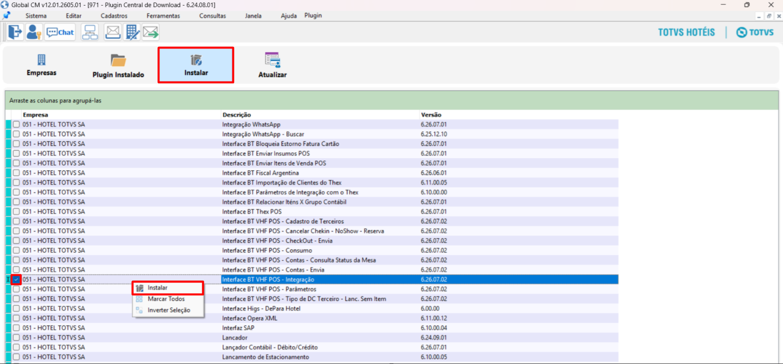
Task: Open the mail inbox tray icon
Action: click(112, 32)
